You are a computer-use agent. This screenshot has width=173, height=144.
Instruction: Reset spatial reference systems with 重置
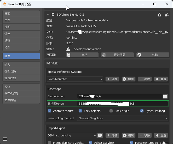point(161,79)
